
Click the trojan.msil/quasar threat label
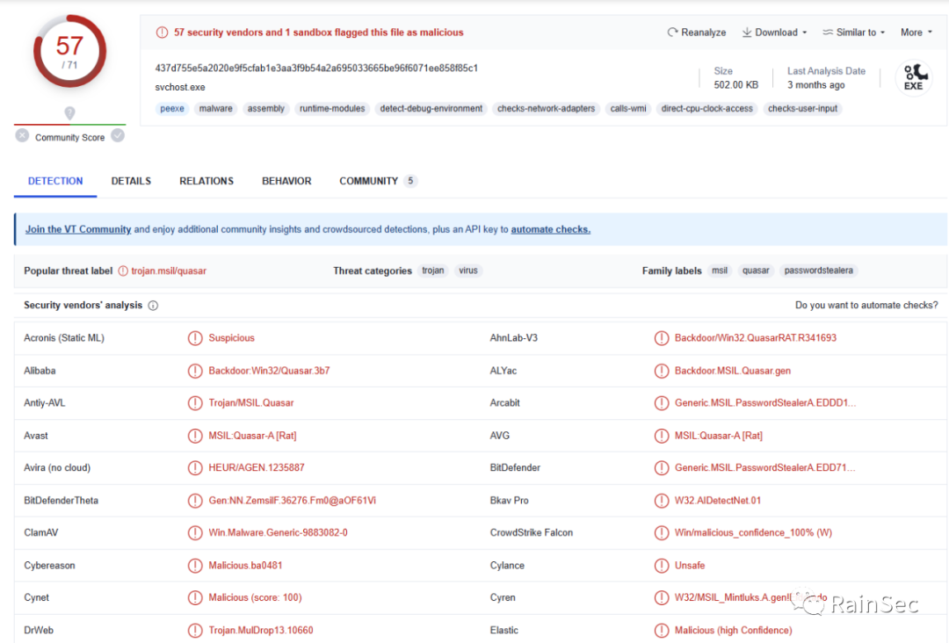click(168, 271)
